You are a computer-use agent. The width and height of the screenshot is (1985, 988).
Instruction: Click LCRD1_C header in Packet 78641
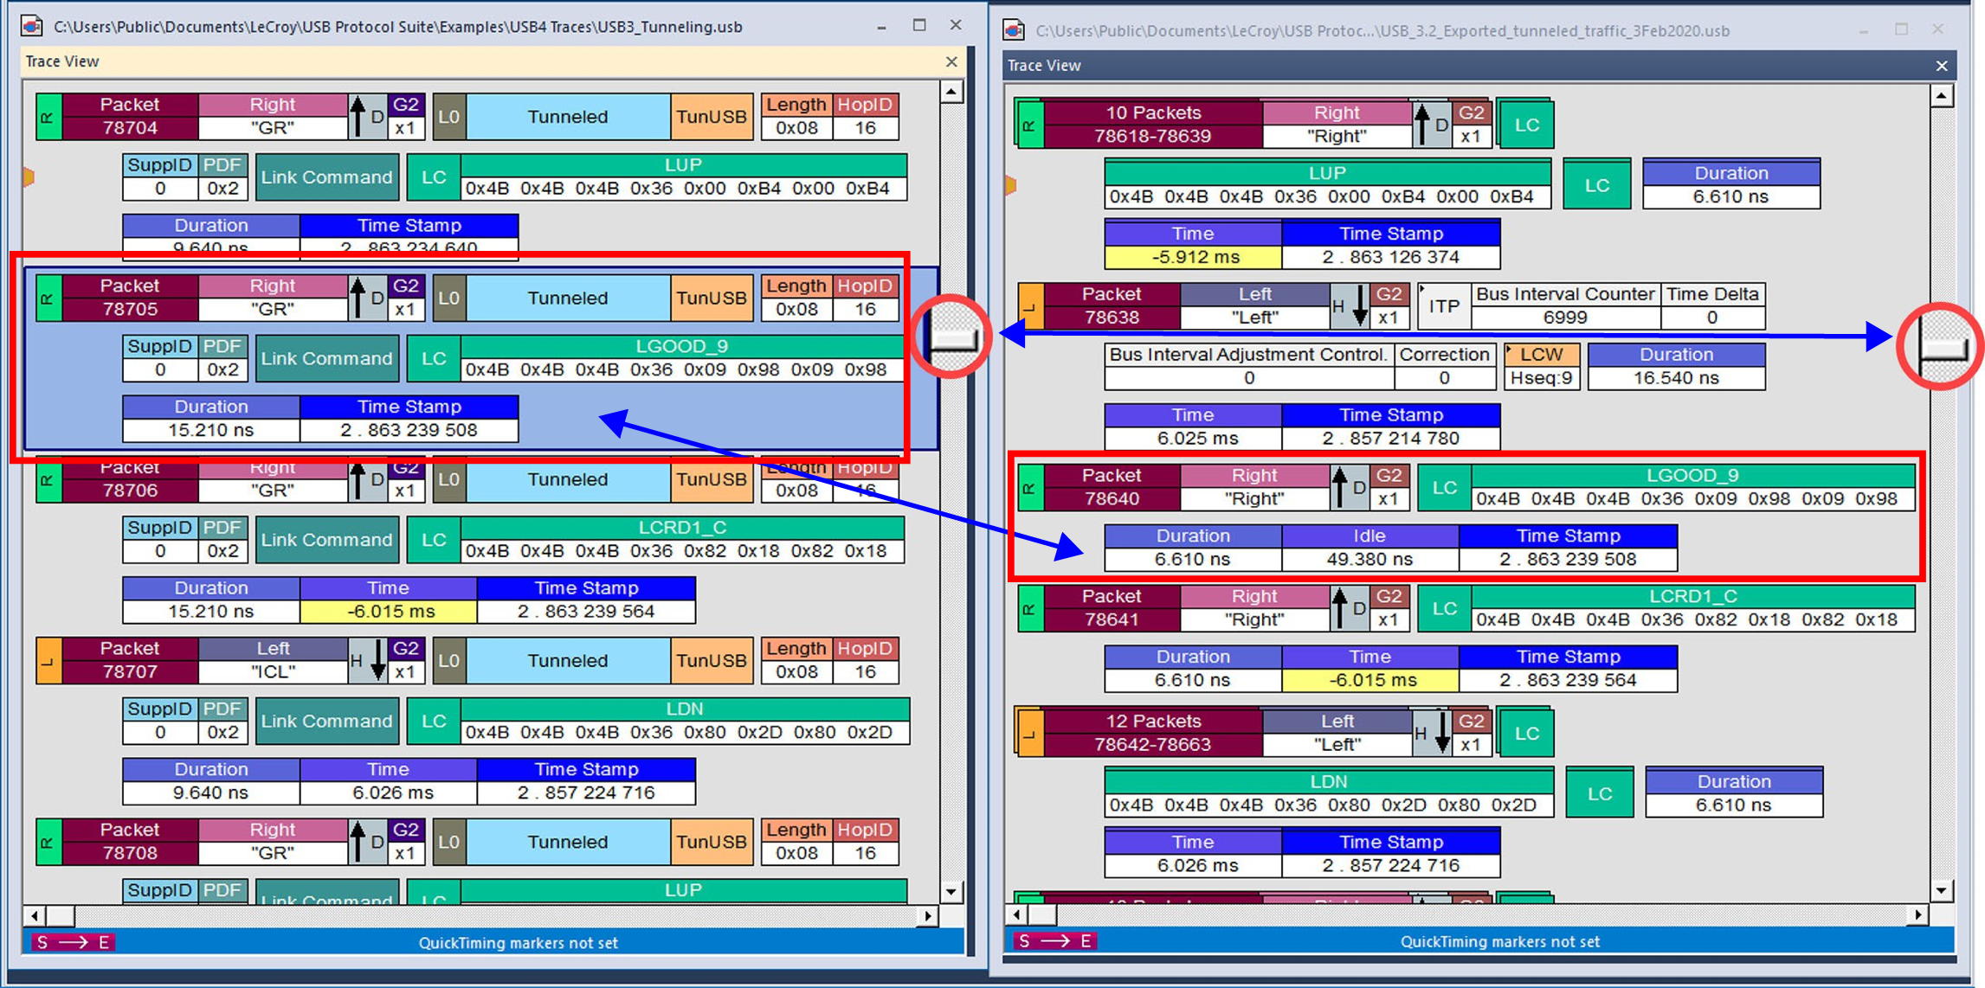1692,596
